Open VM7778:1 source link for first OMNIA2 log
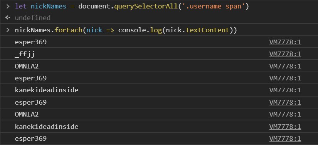 tap(285, 66)
